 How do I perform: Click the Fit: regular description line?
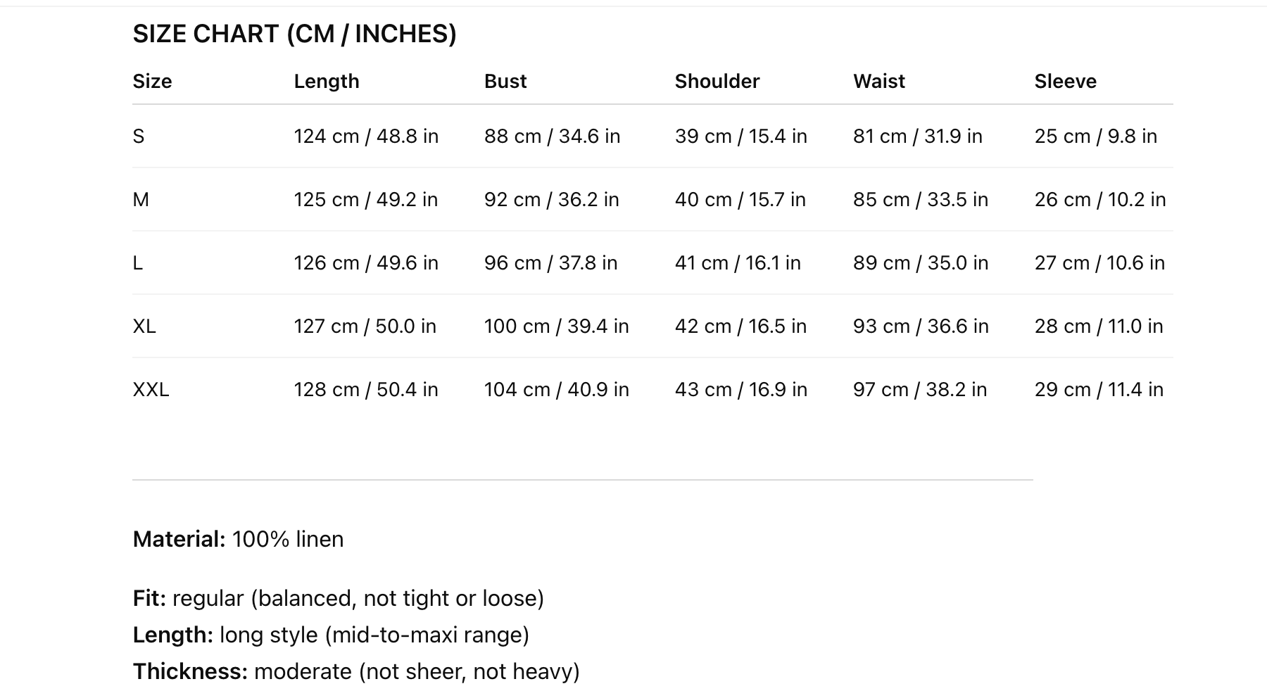click(339, 598)
